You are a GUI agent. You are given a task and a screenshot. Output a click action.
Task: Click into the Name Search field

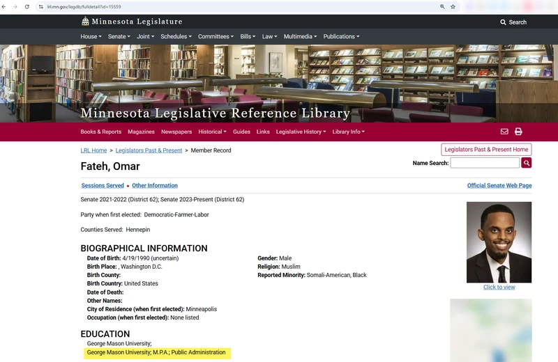pos(485,163)
